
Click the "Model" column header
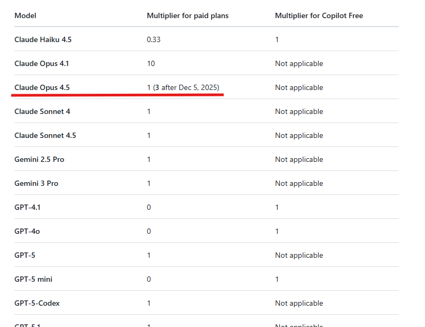point(25,15)
